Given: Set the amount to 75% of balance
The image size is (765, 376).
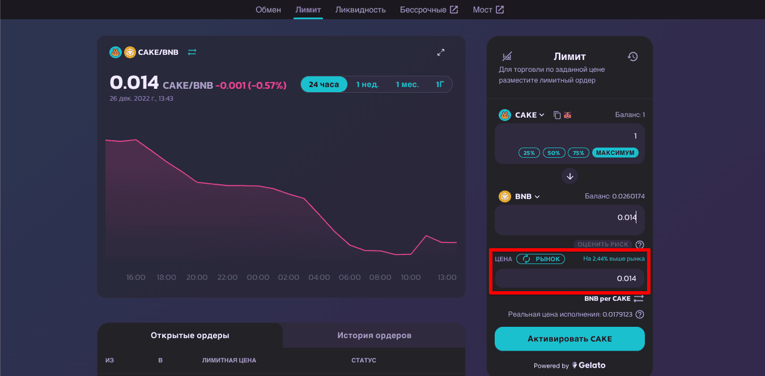Looking at the screenshot, I should (579, 153).
